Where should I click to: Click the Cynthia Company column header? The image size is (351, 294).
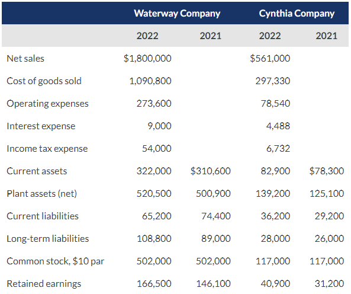point(297,14)
